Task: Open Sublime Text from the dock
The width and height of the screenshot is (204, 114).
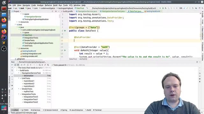Action: (4, 43)
